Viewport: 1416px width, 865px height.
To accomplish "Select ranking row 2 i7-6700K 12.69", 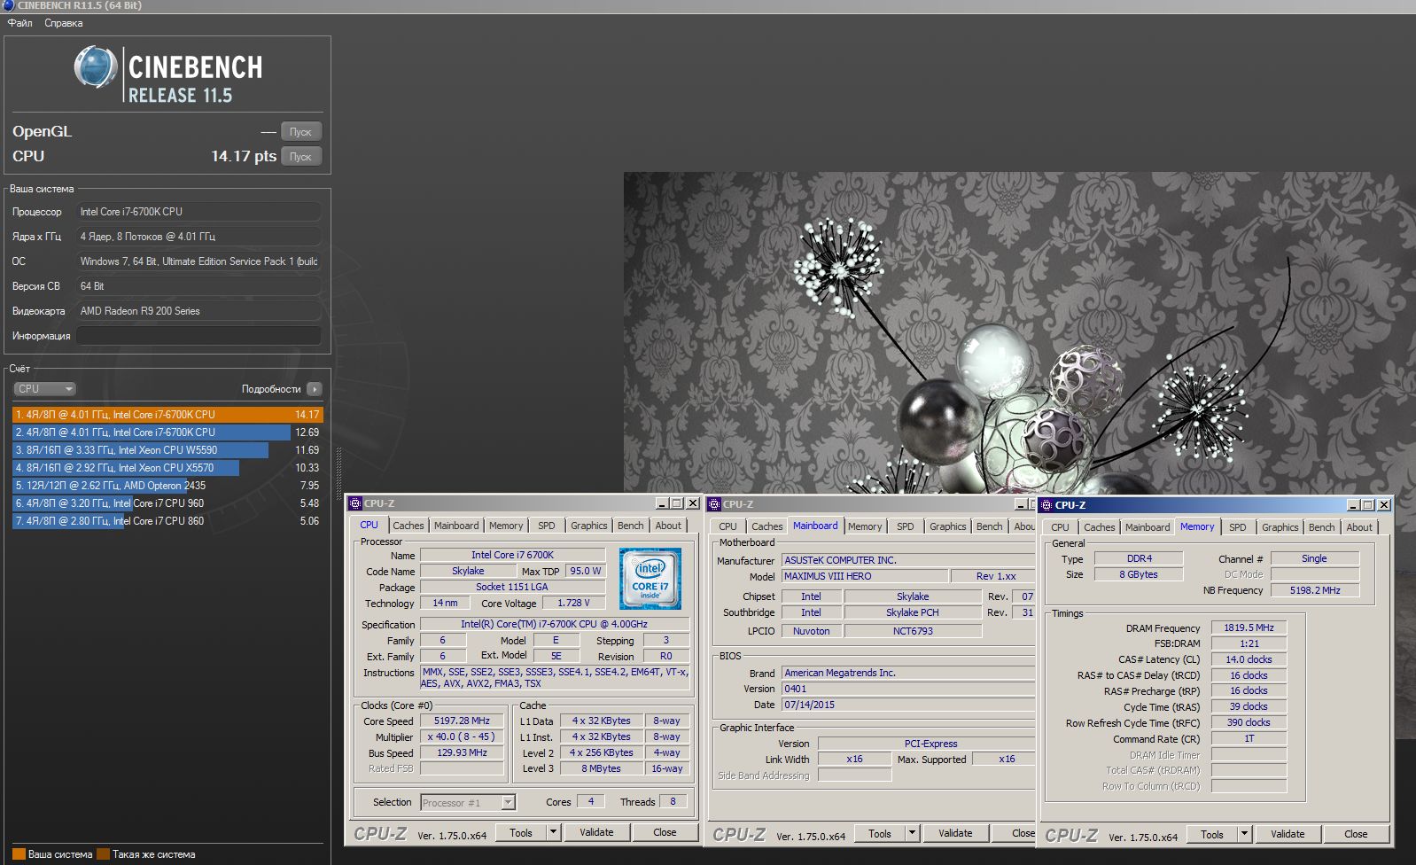I will (x=167, y=432).
